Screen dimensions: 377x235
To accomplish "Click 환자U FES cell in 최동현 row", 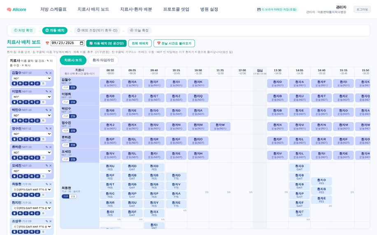I will pos(110,168).
